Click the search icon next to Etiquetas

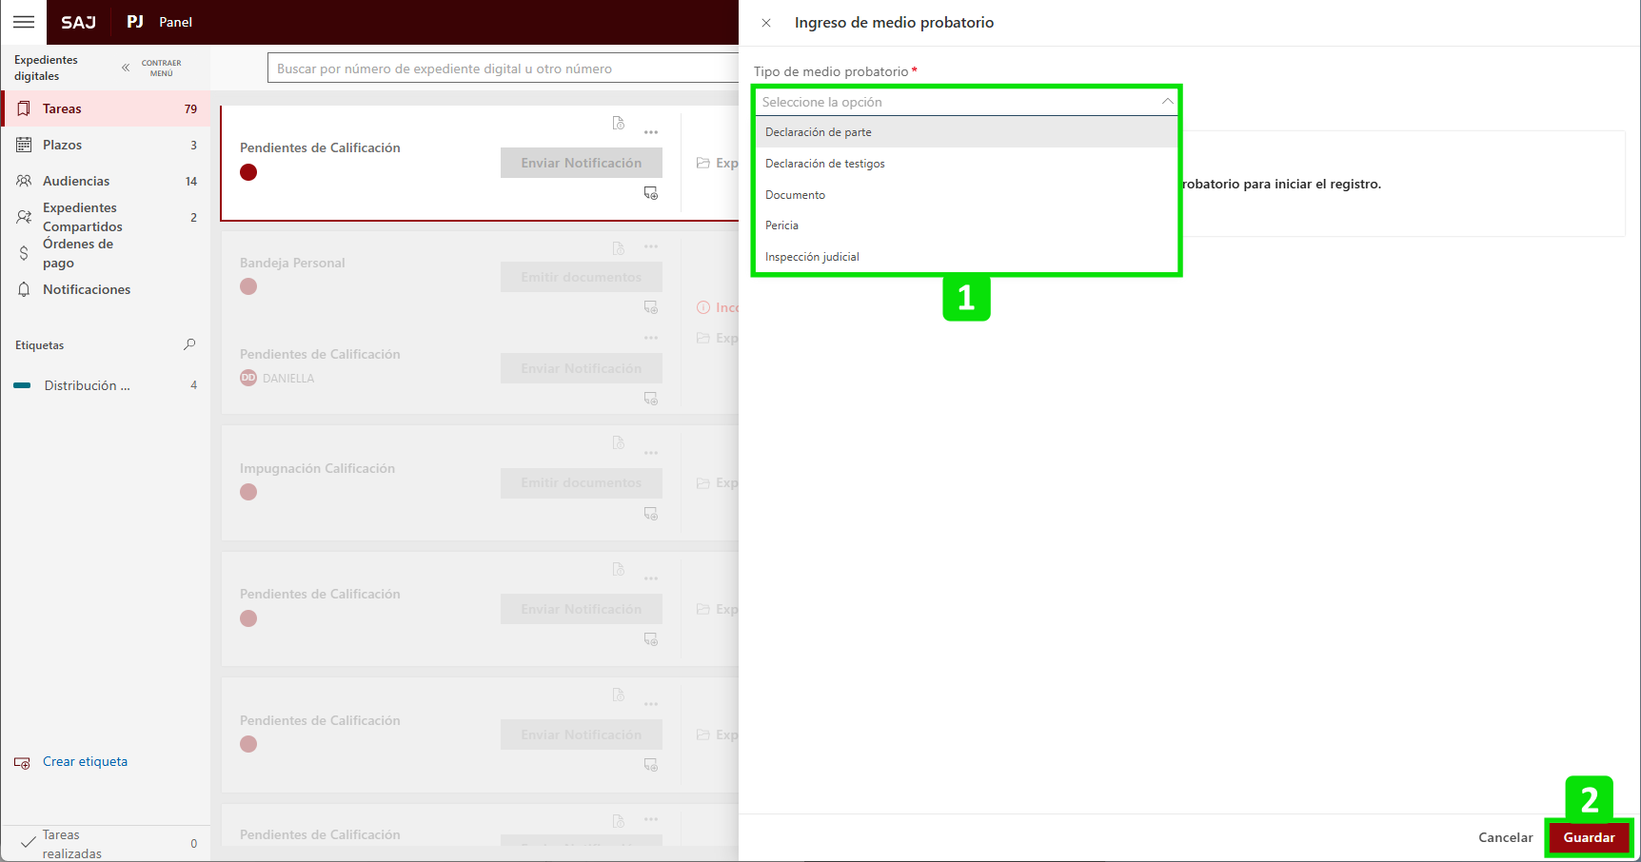point(189,344)
